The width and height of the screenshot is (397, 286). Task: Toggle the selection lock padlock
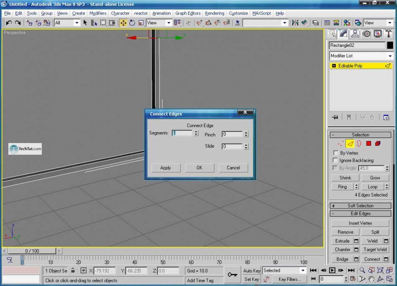73,270
